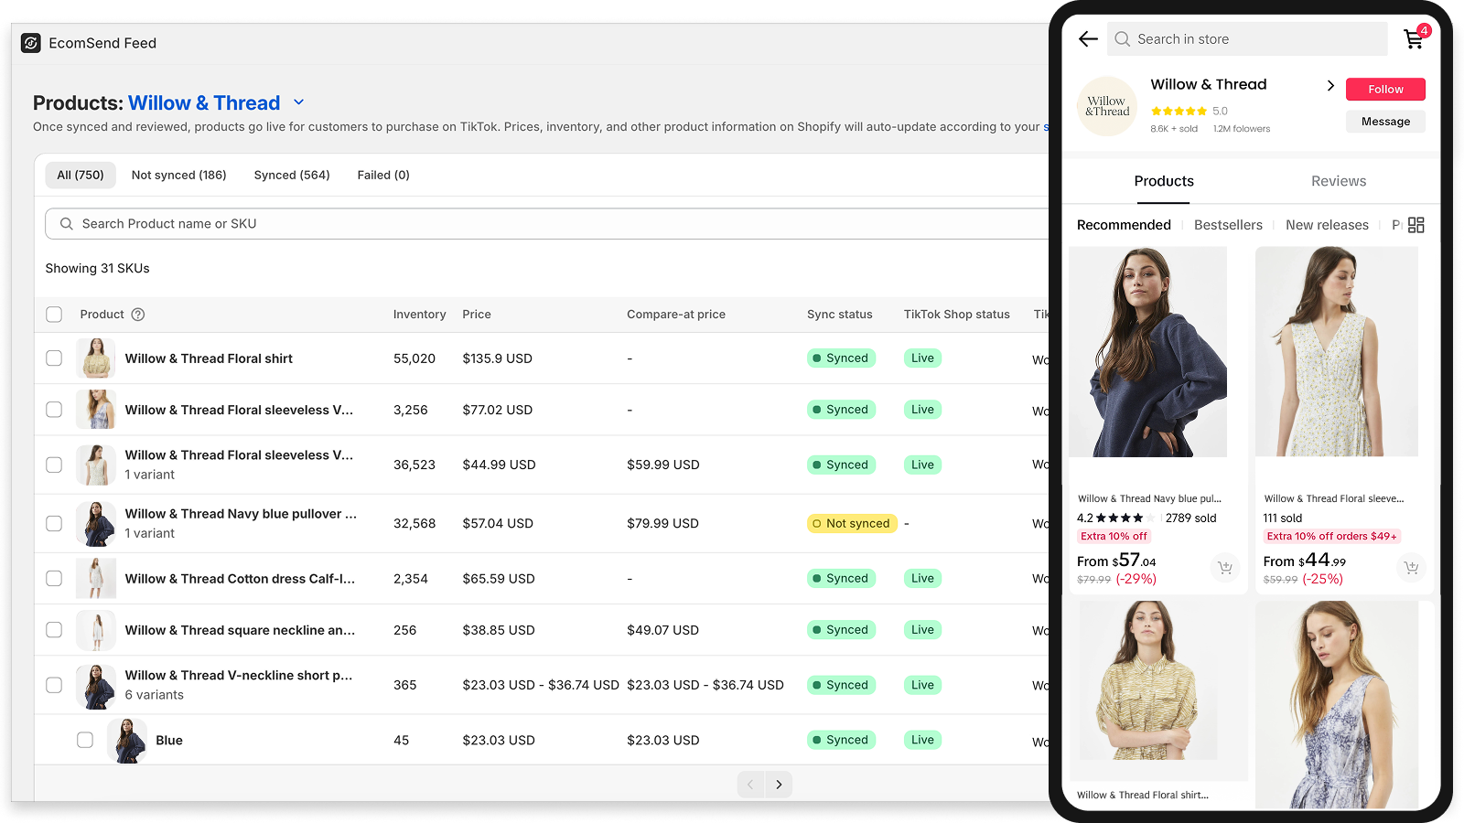Click the EcomSend Feed app logo icon
The height and width of the screenshot is (823, 1464).
31,43
